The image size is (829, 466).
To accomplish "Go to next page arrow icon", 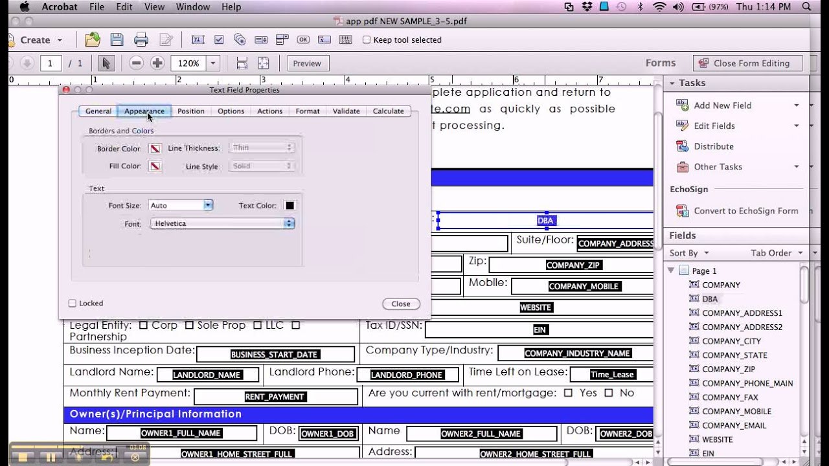I will pyautogui.click(x=27, y=63).
